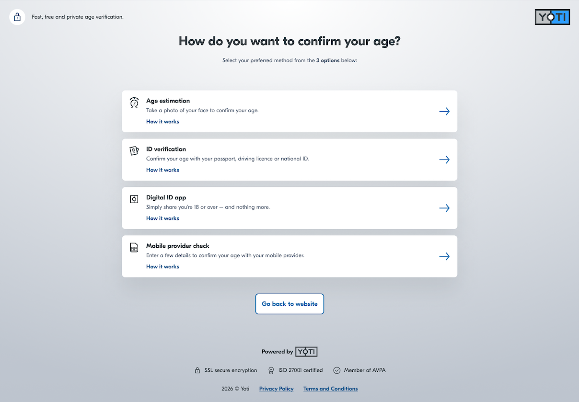
Task: Select the Age estimation face icon
Action: (134, 102)
